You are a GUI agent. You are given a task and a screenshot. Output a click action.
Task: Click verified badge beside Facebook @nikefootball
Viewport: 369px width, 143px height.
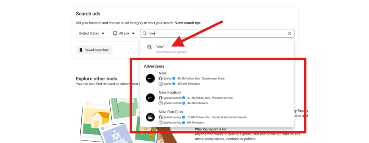[183, 98]
